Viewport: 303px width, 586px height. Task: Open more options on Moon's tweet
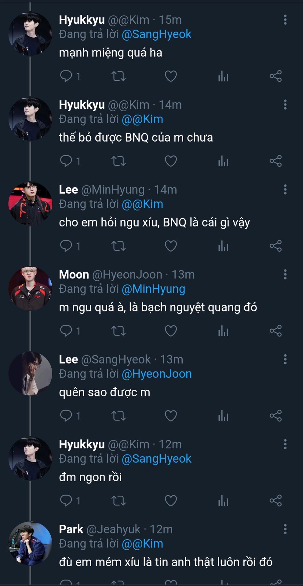(285, 274)
